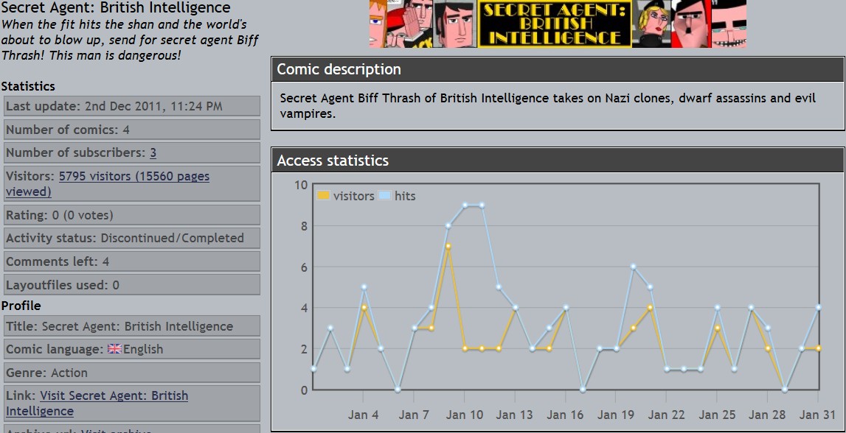Click the Rating: 0 (0 votes) row
This screenshot has height=433, width=846.
click(x=131, y=216)
